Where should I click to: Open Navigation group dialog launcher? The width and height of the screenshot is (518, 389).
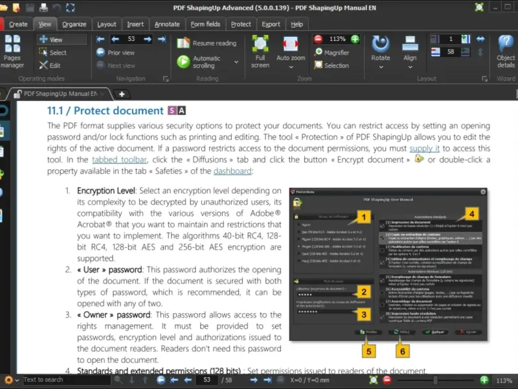click(x=166, y=78)
